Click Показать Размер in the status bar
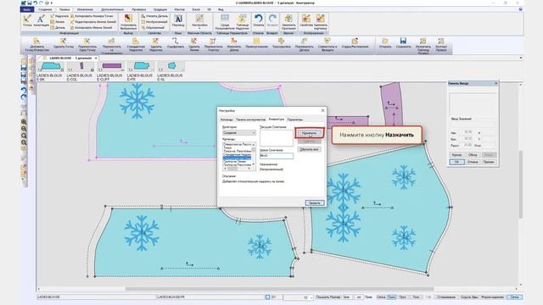The image size is (543, 305). tap(327, 297)
